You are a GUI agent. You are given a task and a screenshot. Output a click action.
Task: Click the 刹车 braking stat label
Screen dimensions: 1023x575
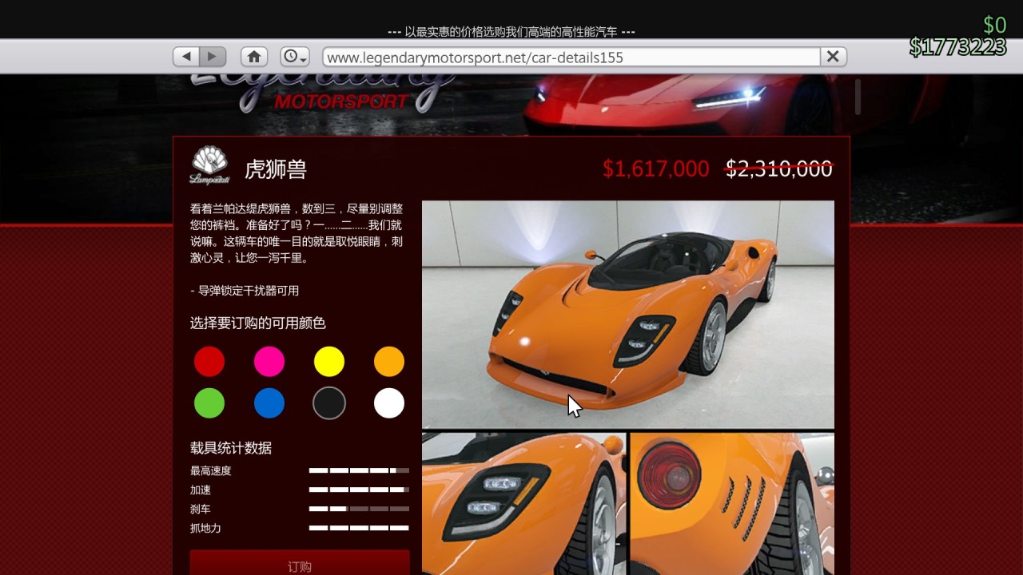point(201,510)
